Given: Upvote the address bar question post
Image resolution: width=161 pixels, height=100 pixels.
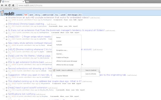Looking at the screenshot, I should (x=7, y=81).
